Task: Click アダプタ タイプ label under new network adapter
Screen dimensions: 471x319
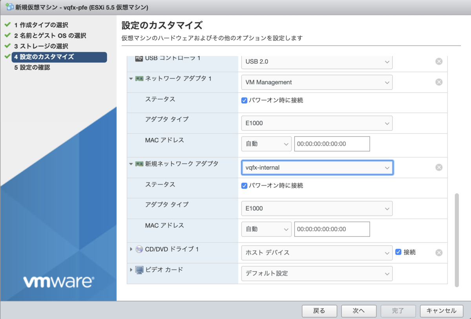Action: pos(166,204)
